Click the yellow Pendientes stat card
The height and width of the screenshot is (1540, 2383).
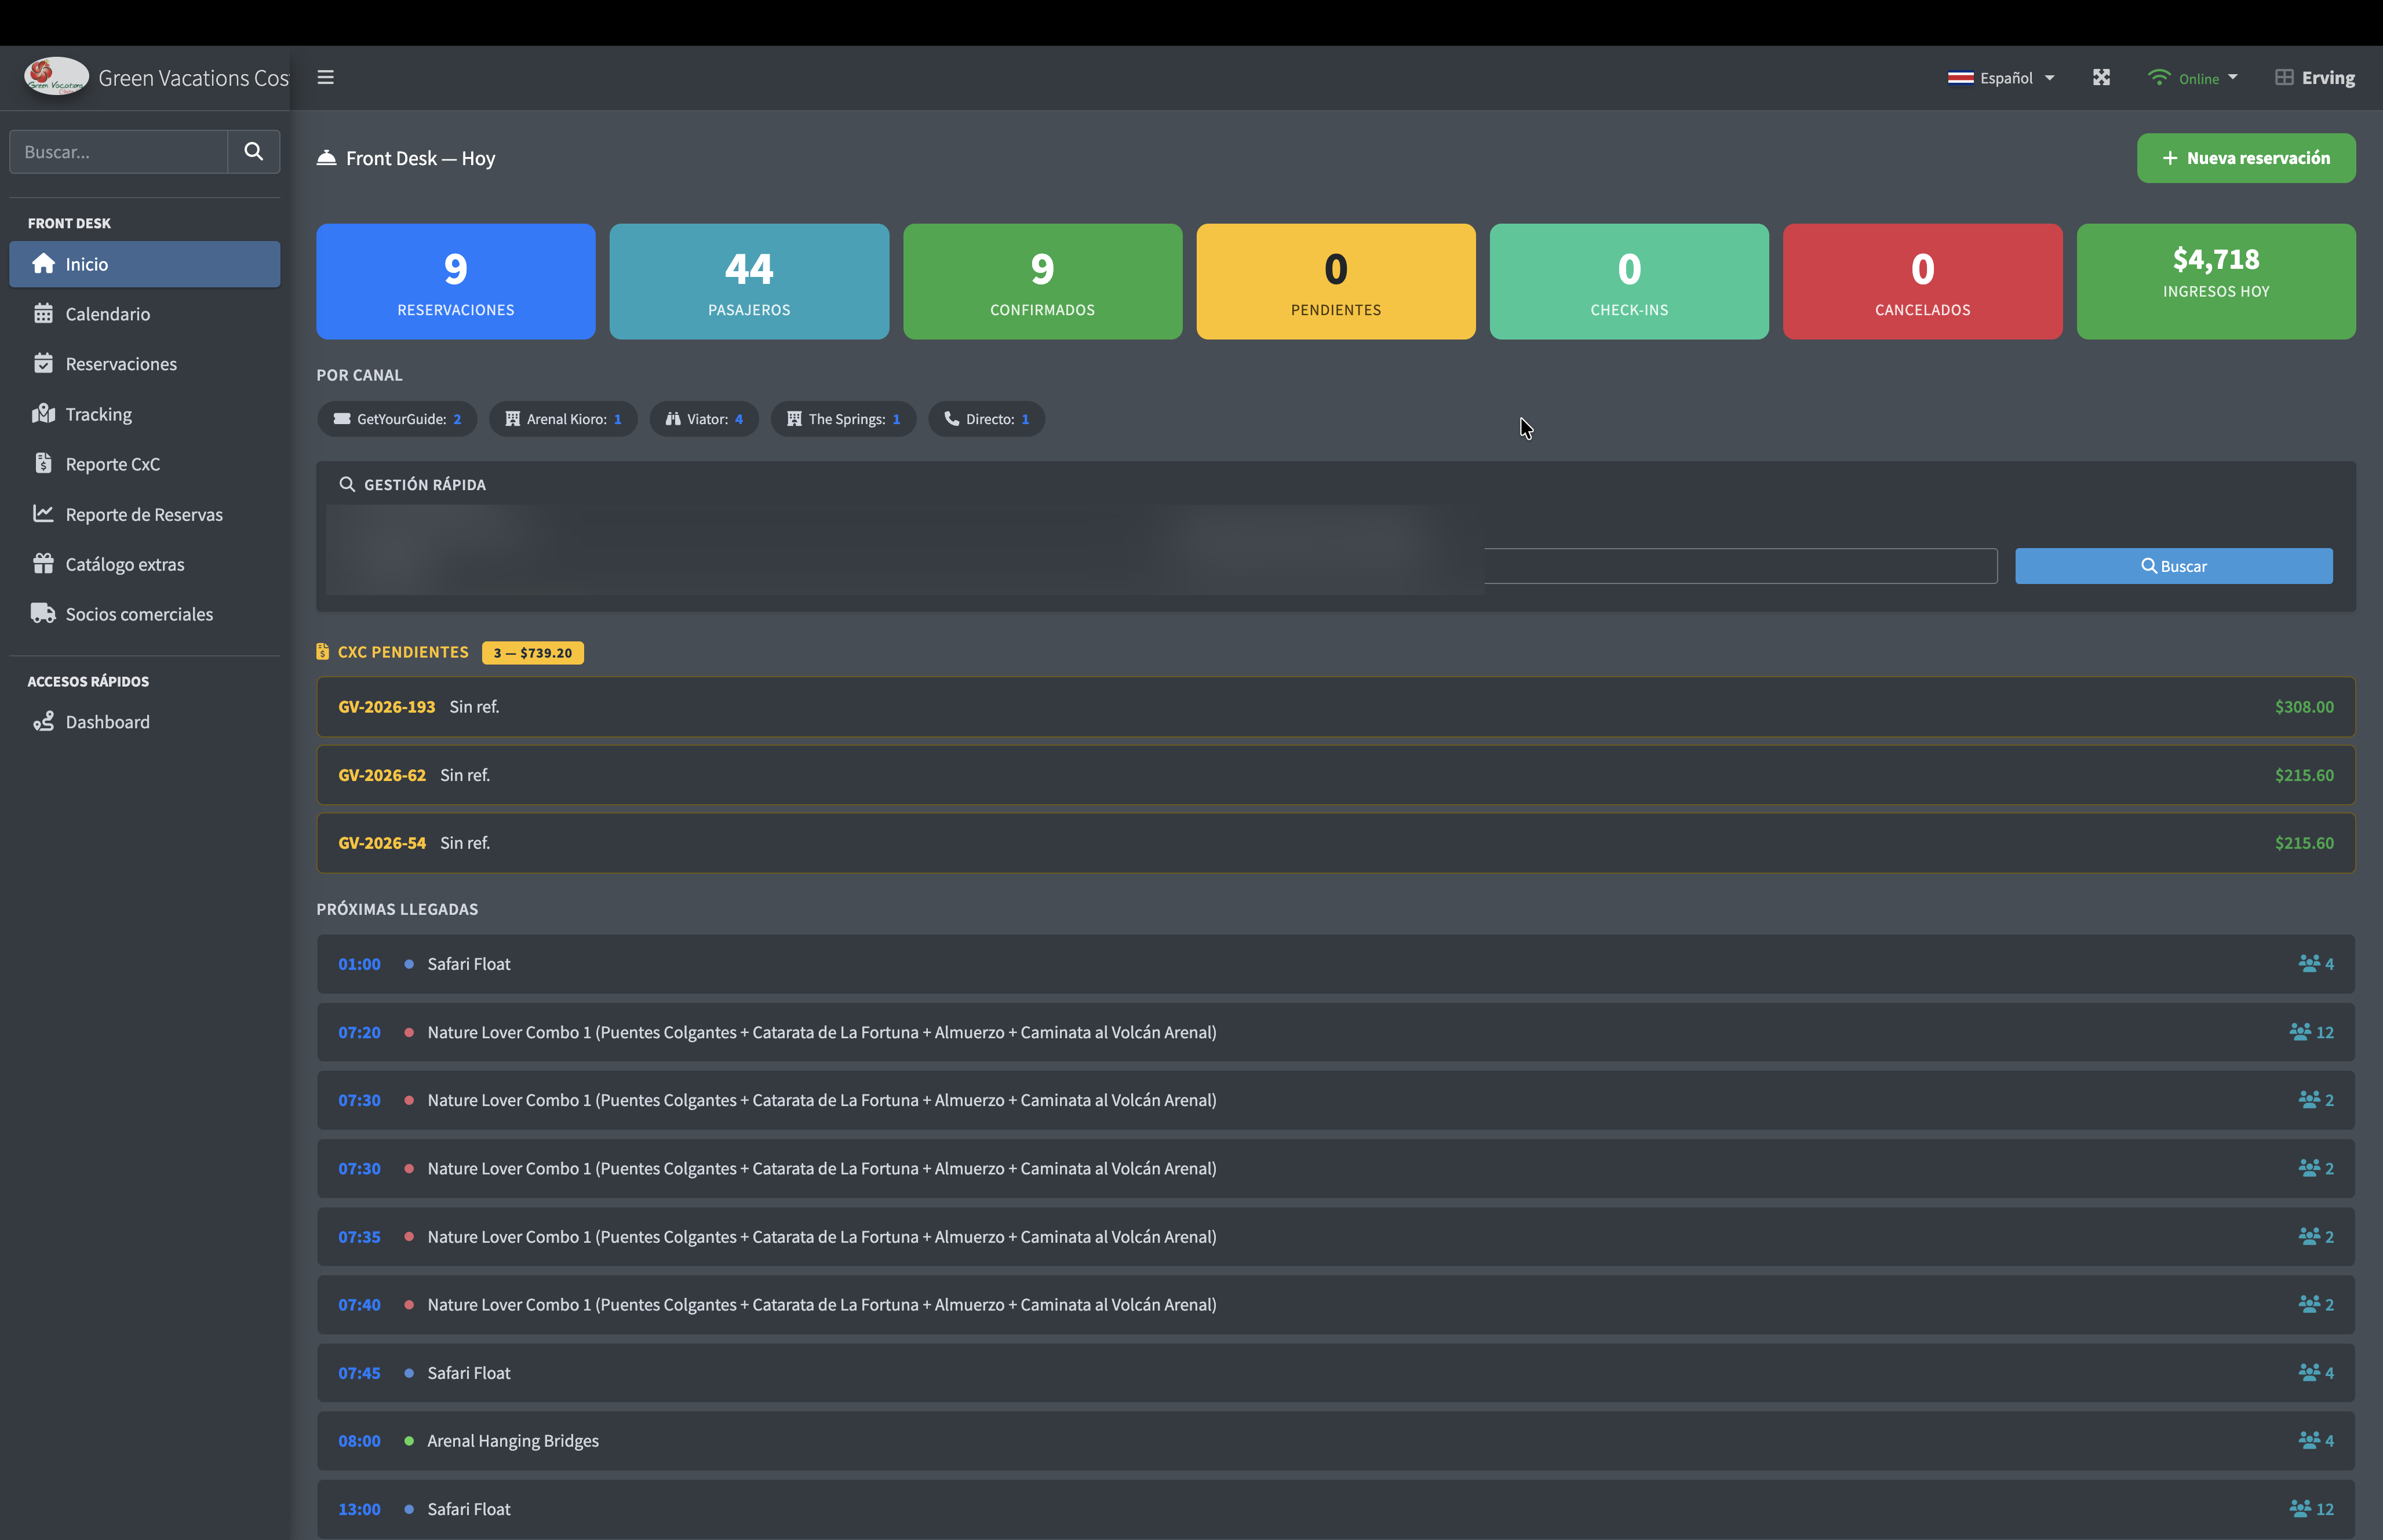(1335, 281)
